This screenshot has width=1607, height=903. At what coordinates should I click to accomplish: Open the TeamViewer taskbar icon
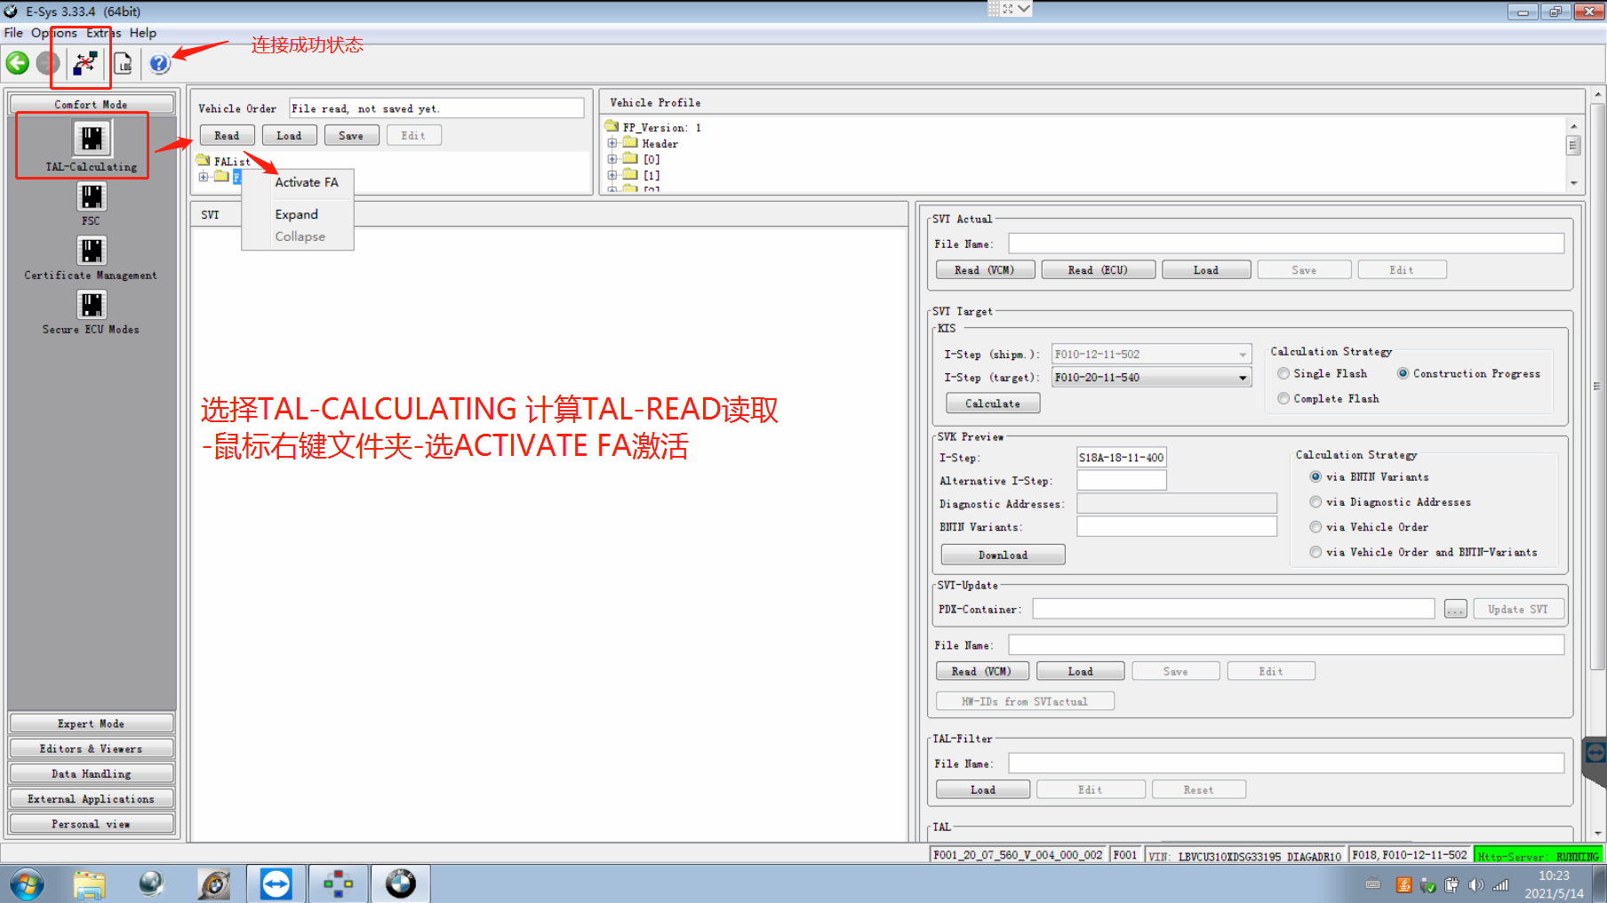[276, 884]
